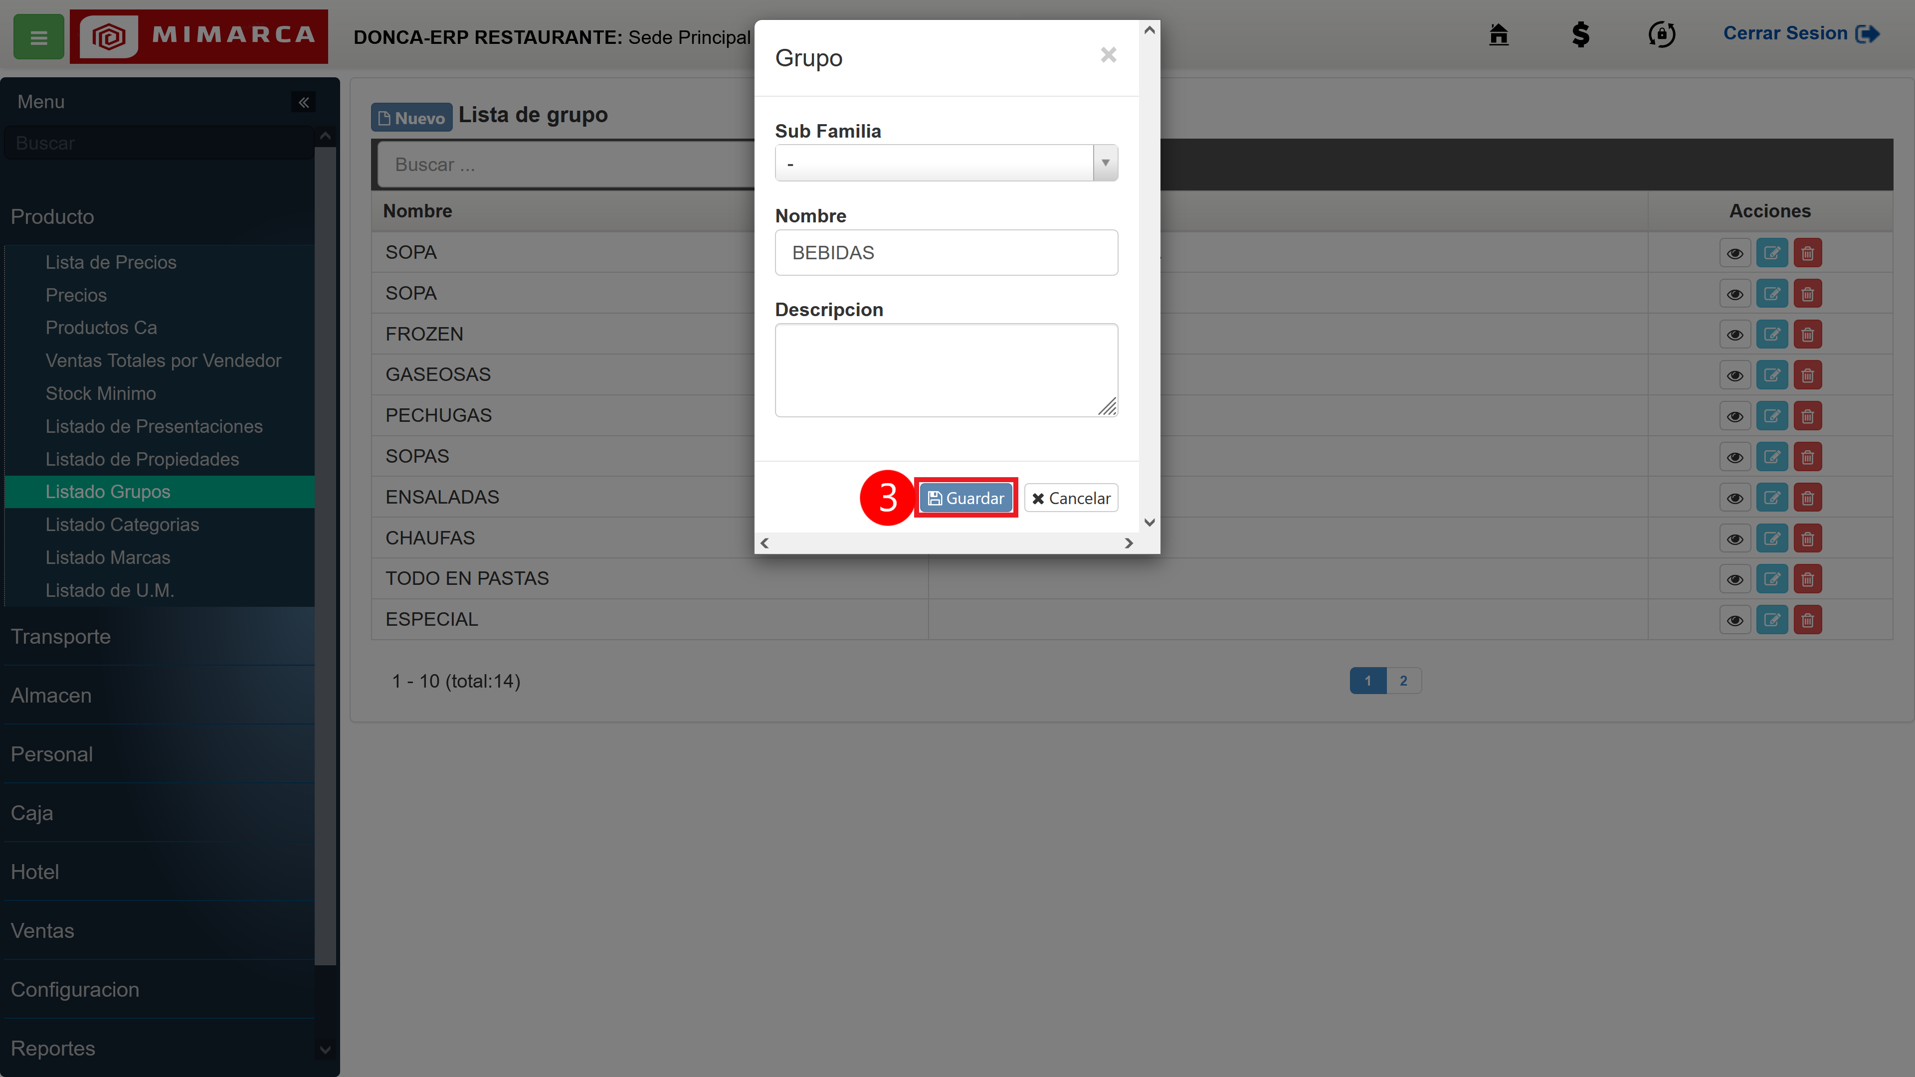Delete the ENSALADAS group row
This screenshot has height=1077, width=1915.
pyautogui.click(x=1807, y=498)
